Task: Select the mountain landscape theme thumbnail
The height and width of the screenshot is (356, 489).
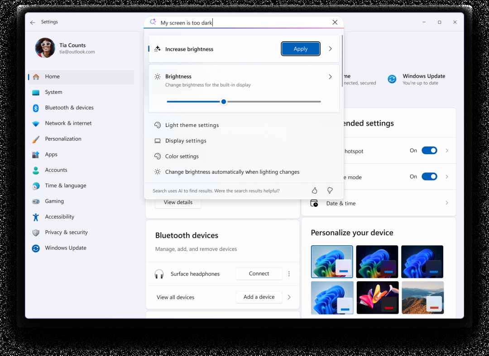Action: [x=422, y=297]
